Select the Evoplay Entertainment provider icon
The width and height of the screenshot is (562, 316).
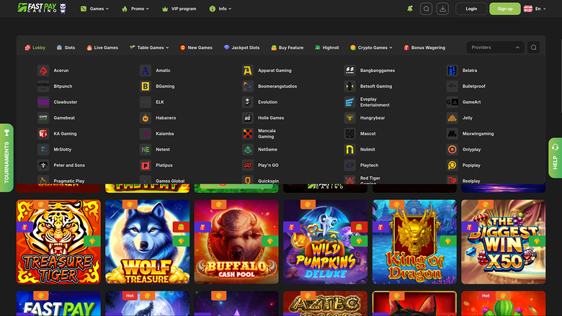pos(350,102)
